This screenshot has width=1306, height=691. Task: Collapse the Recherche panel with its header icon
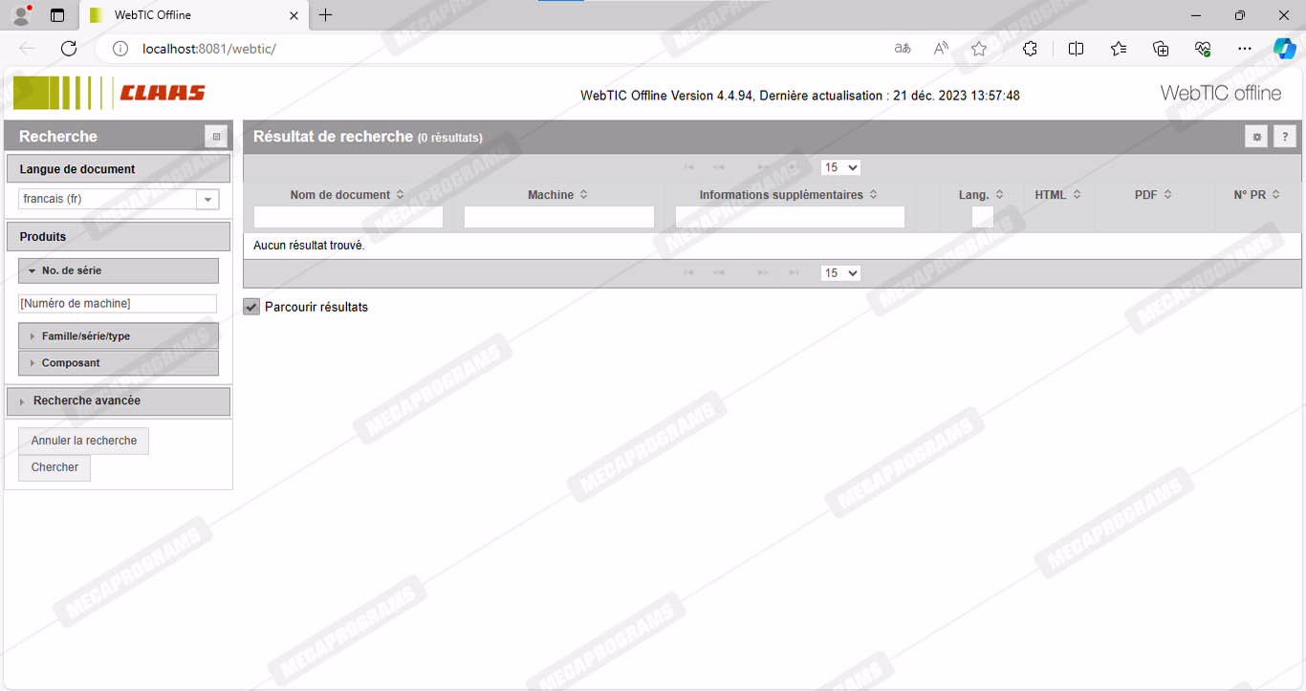tap(216, 137)
